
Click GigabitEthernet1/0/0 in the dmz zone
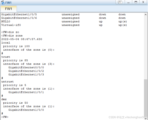(x=26, y=110)
